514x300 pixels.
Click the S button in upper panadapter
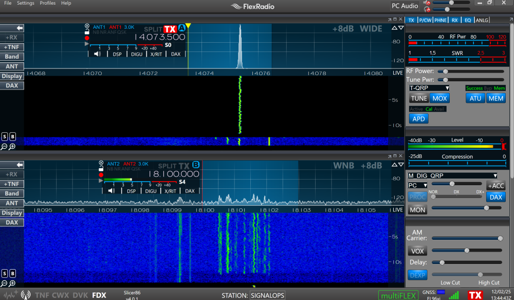tap(4, 136)
